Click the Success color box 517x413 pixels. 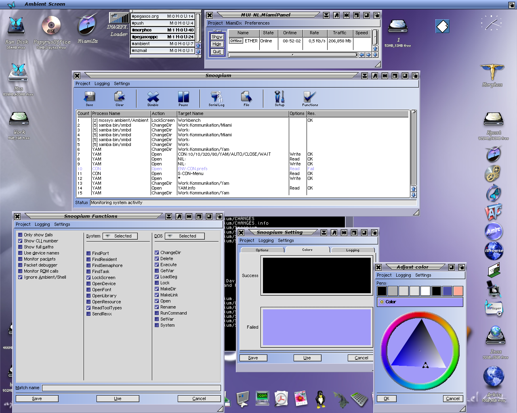317,275
